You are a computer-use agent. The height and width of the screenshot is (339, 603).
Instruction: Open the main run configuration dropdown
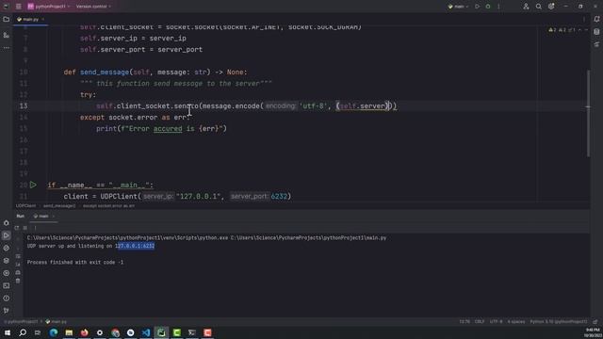[x=459, y=7]
